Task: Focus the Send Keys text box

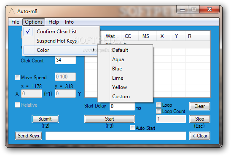Action: tap(116, 136)
